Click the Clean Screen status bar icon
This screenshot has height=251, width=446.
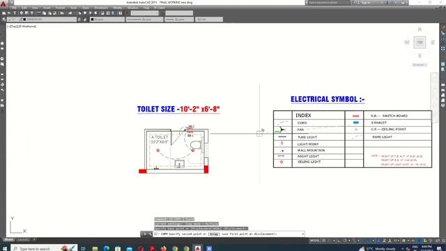pos(438,241)
